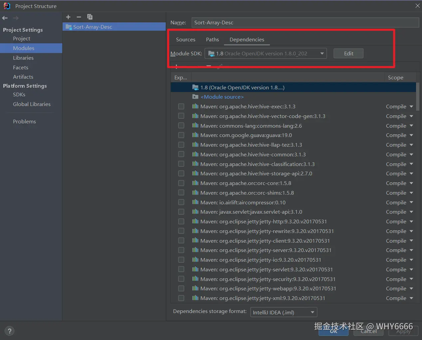The height and width of the screenshot is (340, 422).
Task: Open Artifacts in the sidebar
Action: [x=23, y=77]
